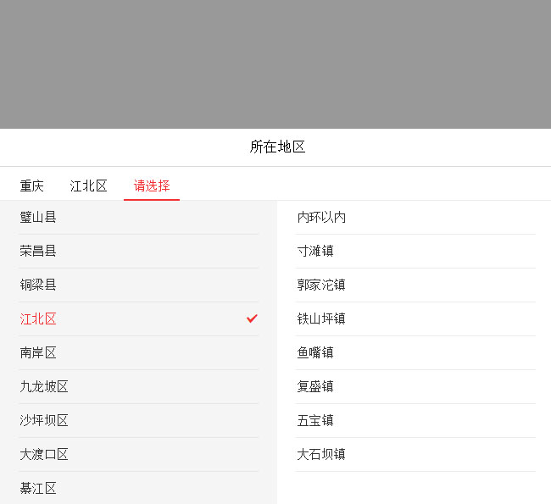
Task: Select the highlighted 江北区 entry
Action: coord(39,318)
